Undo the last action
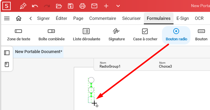The width and height of the screenshot is (210, 110). (35, 6)
